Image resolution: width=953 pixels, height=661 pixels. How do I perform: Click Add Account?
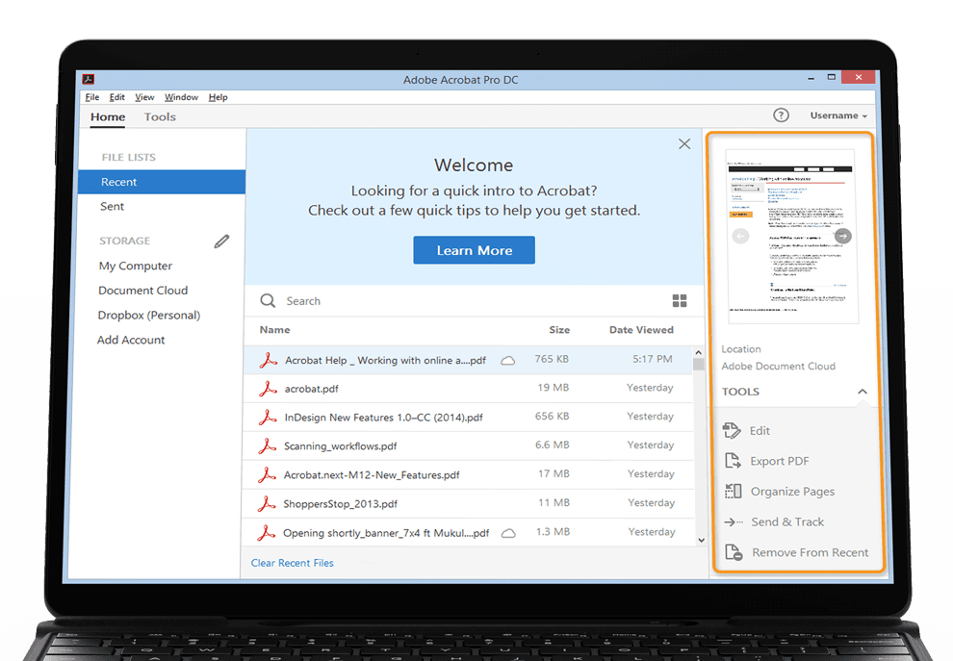point(131,341)
